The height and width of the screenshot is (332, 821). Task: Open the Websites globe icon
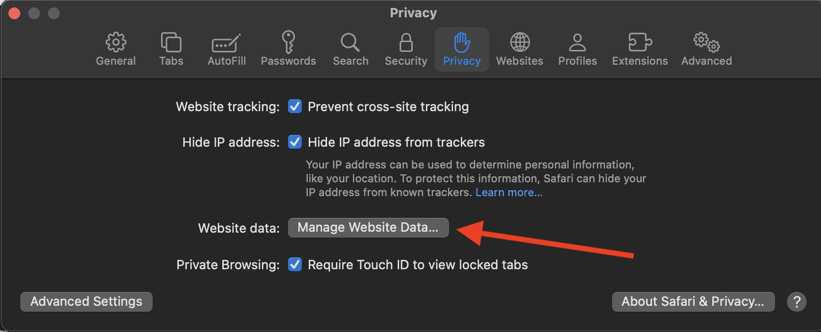(520, 43)
